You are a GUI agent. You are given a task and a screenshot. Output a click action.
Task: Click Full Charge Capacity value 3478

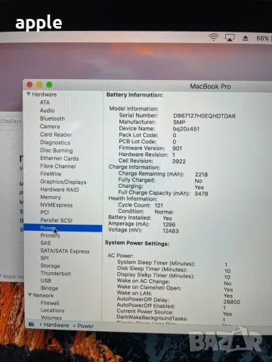coord(201,194)
